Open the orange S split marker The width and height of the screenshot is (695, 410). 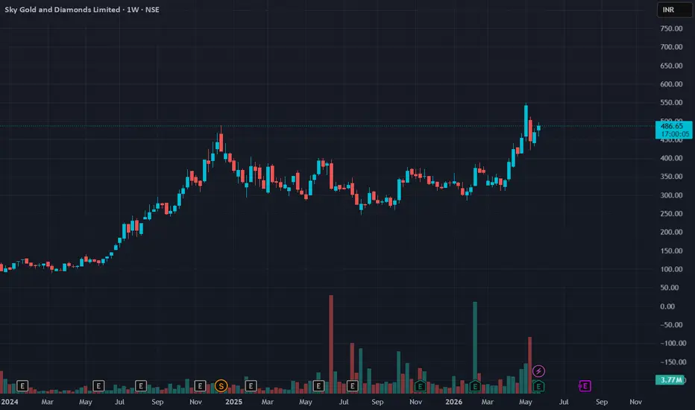[x=221, y=386]
